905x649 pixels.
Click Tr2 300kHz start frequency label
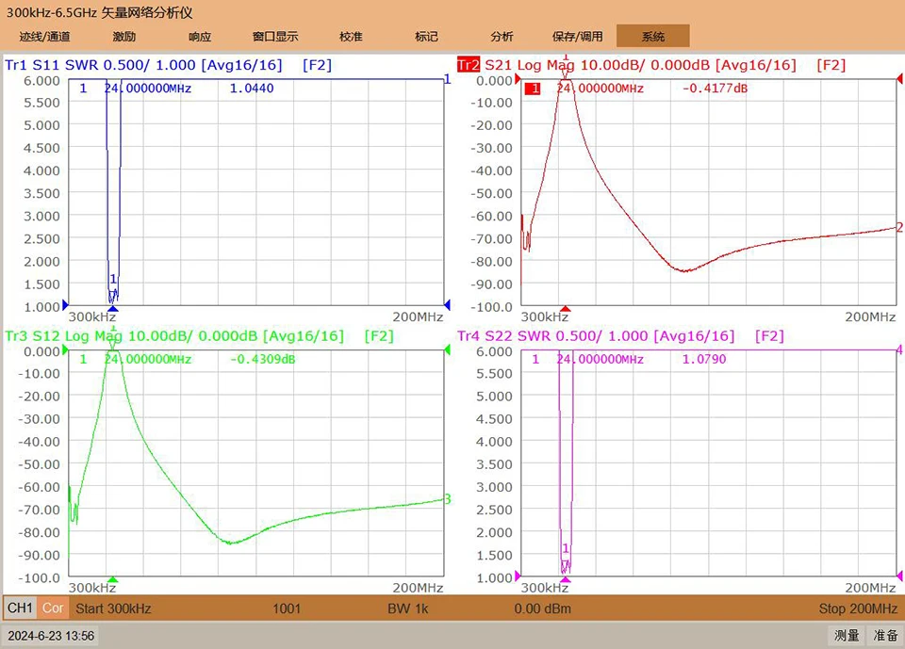pos(544,316)
